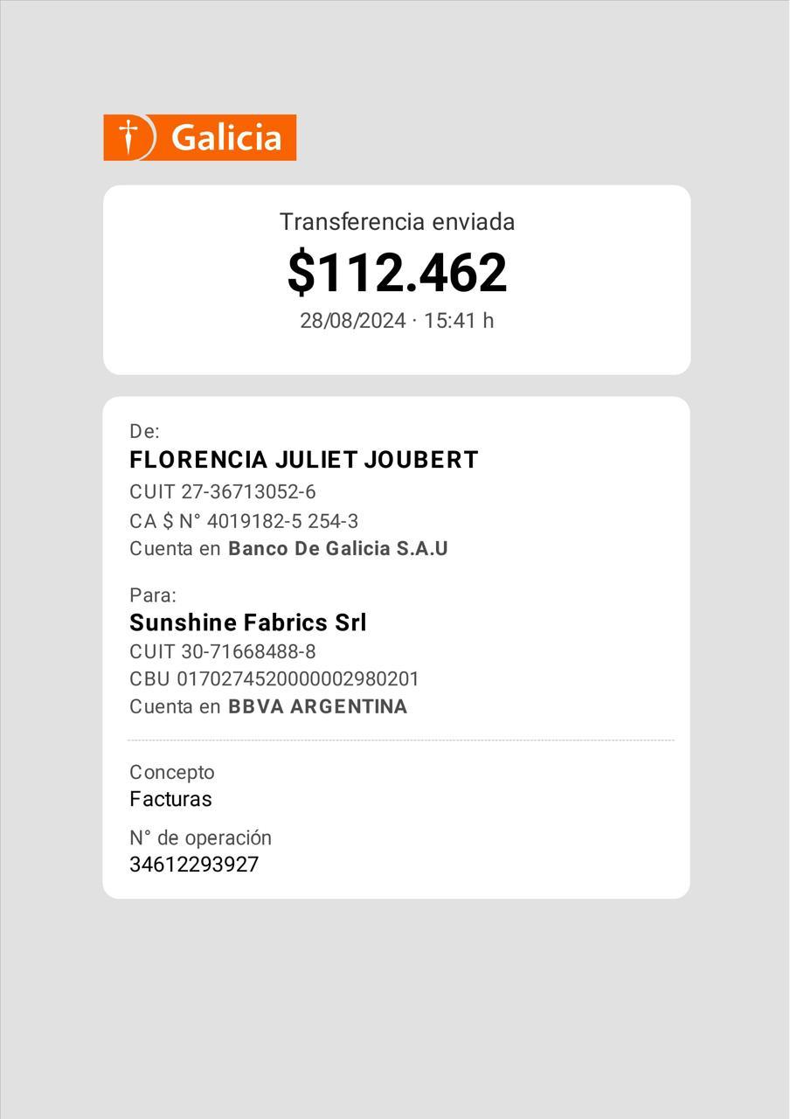Click the "N° de operación" label
Viewport: 790px width, 1119px height.
pos(201,838)
